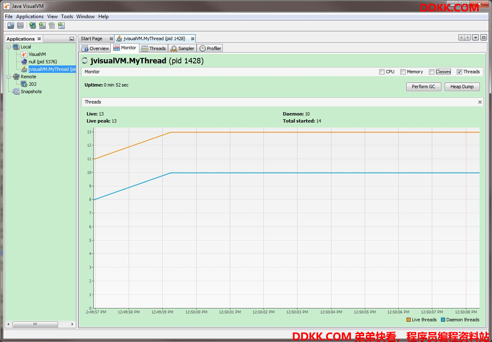
Task: Click the 'Live peak: 13' value
Action: 102,121
